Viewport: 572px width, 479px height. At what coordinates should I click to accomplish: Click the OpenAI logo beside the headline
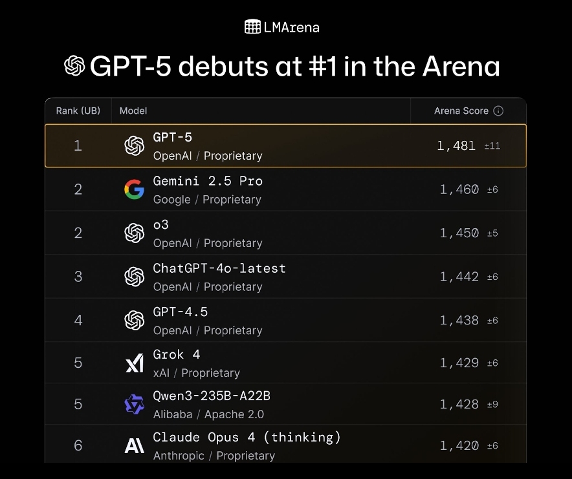click(x=74, y=66)
